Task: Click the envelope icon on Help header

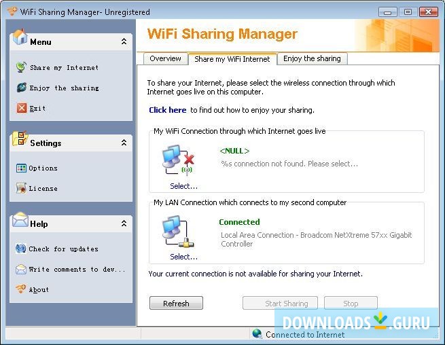Action: point(20,220)
